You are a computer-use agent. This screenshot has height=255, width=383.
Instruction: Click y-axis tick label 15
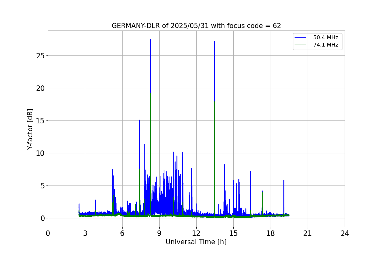coord(41,121)
